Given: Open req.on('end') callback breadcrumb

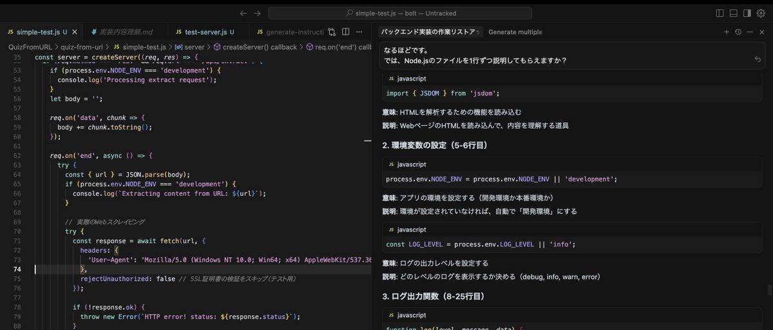Looking at the screenshot, I should (339, 47).
